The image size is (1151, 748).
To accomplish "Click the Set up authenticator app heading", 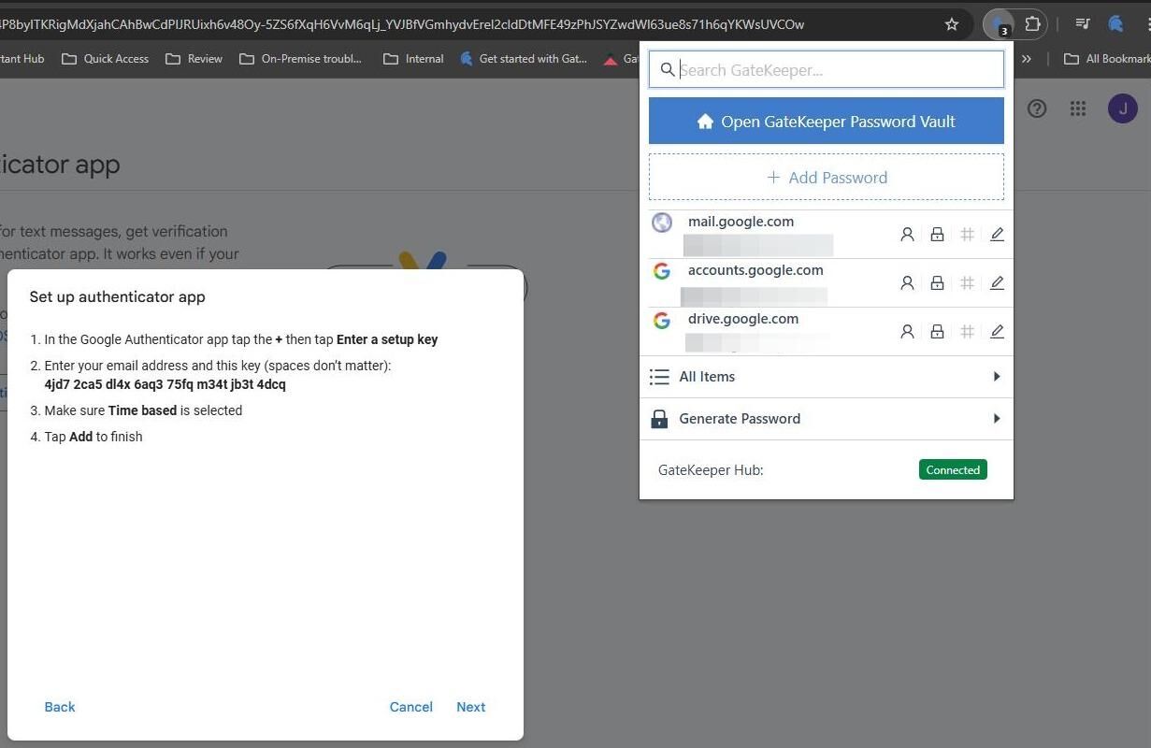I will tap(117, 297).
